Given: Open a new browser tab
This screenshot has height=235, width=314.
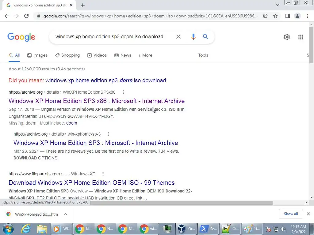Looking at the screenshot, I should click(83, 6).
